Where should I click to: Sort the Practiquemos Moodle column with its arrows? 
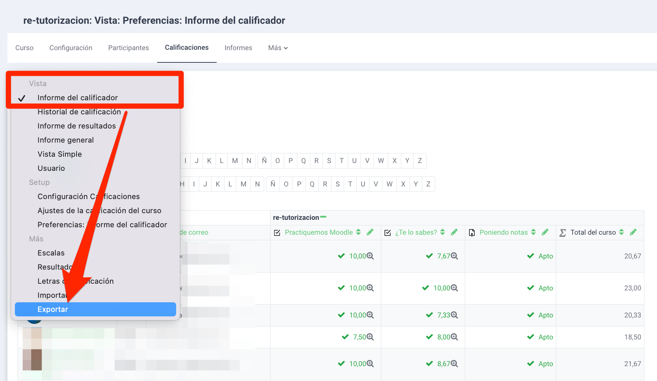(x=358, y=232)
